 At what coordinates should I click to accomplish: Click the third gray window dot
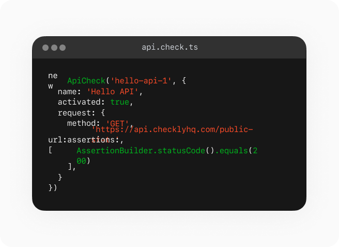pos(63,48)
